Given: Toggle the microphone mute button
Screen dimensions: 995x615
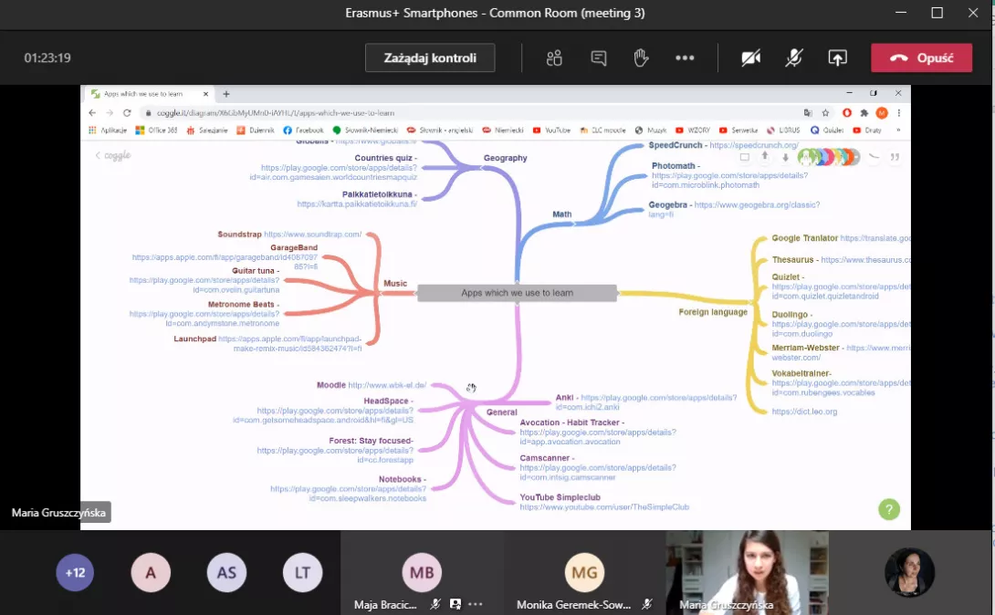Looking at the screenshot, I should coord(794,58).
